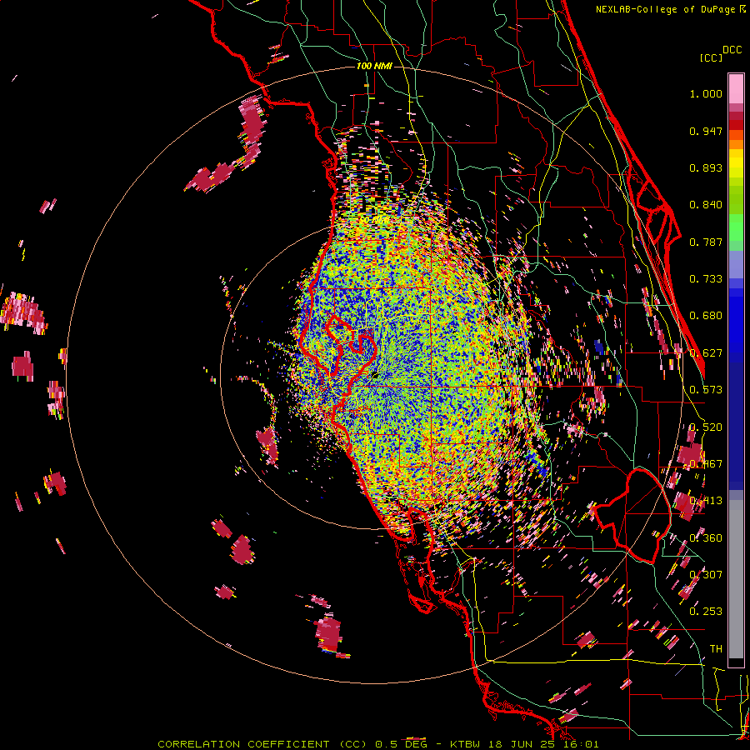Image resolution: width=750 pixels, height=750 pixels.
Task: Click the 0.947 legend value
Action: [x=706, y=131]
